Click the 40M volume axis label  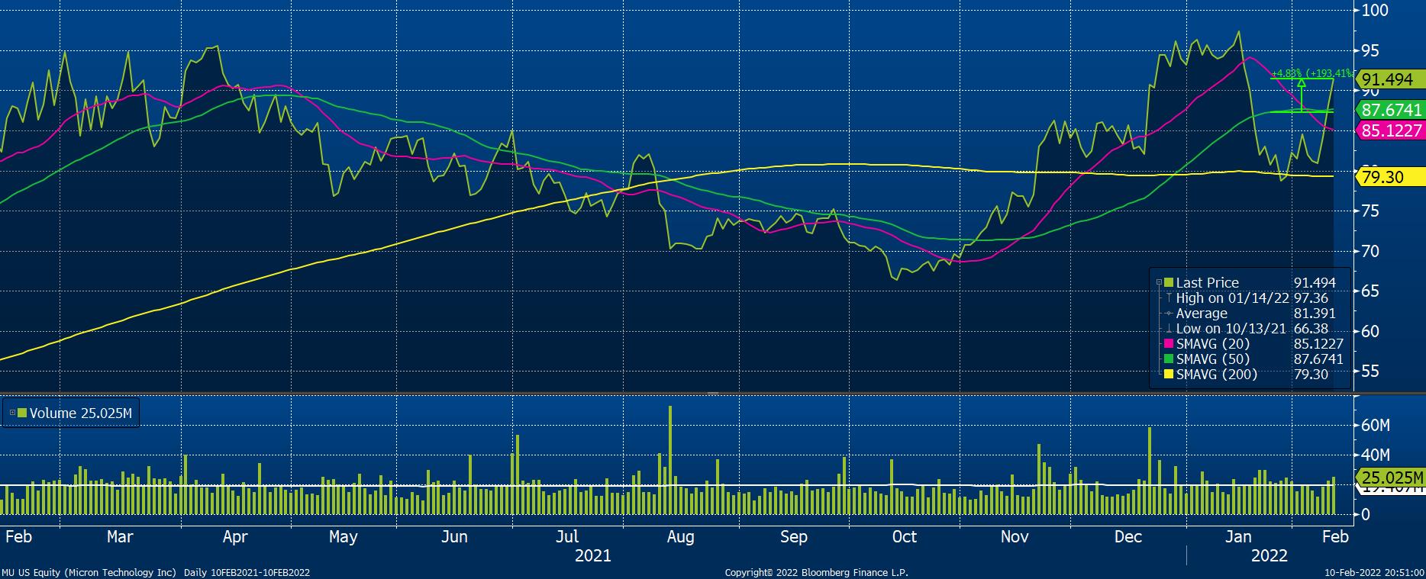[x=1376, y=455]
